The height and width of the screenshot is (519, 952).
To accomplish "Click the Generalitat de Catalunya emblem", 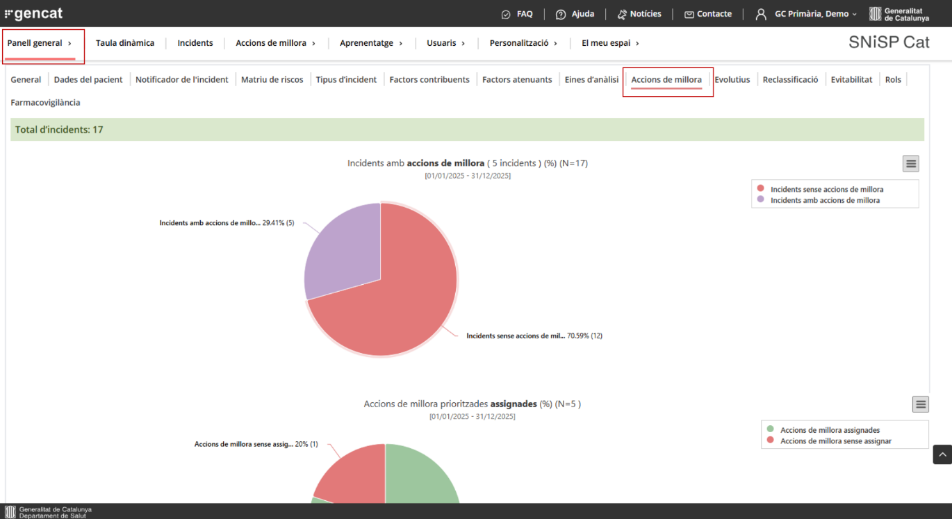I will click(899, 14).
